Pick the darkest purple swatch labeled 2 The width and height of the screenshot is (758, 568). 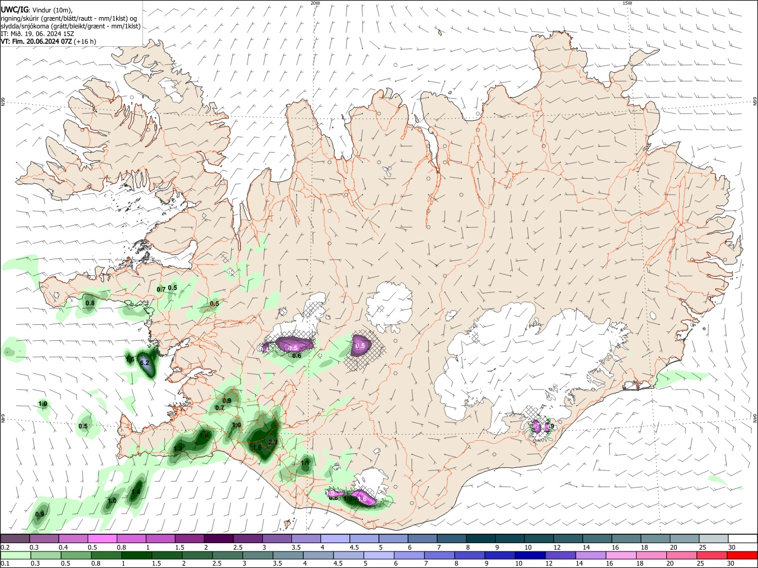point(218,539)
